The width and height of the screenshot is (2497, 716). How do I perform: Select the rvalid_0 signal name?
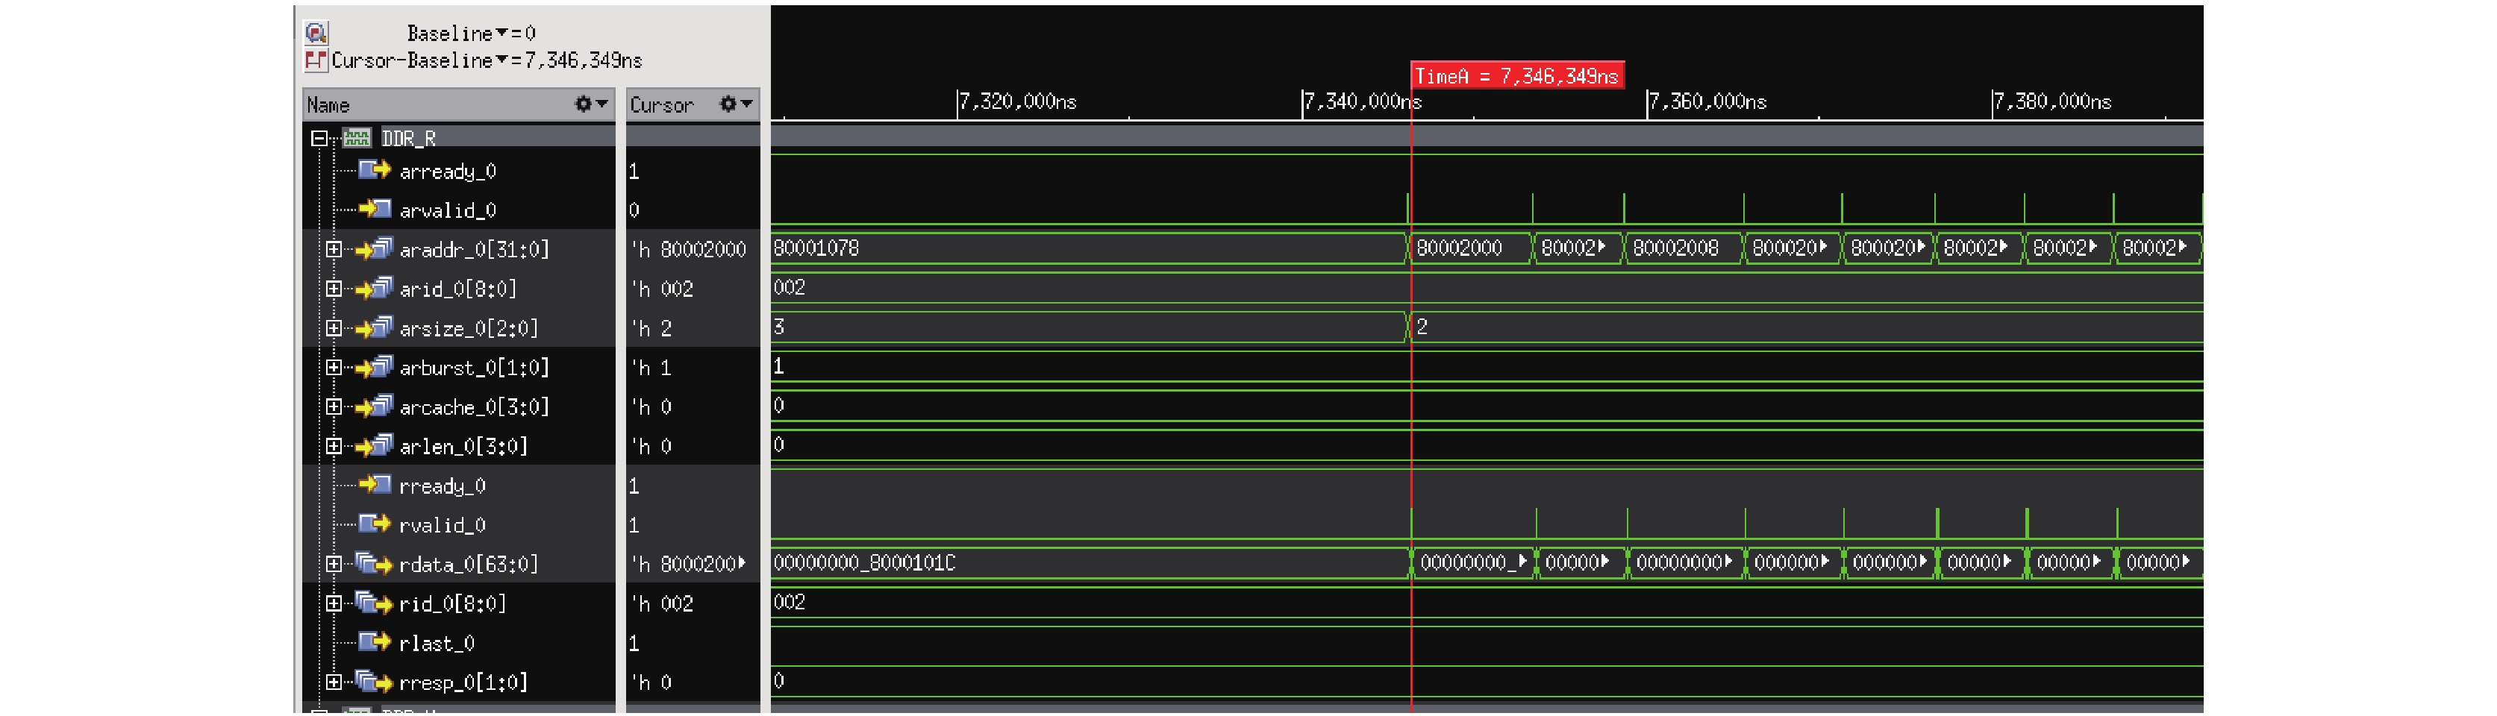coord(443,525)
